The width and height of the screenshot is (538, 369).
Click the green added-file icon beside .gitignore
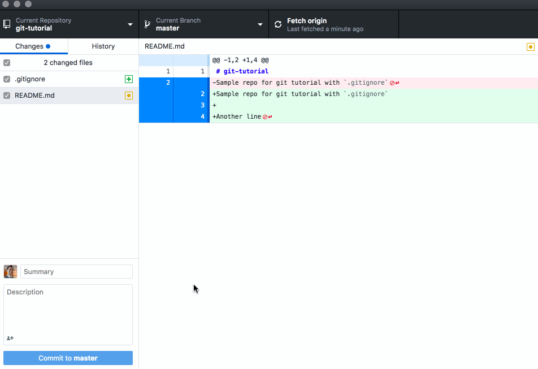pyautogui.click(x=129, y=79)
